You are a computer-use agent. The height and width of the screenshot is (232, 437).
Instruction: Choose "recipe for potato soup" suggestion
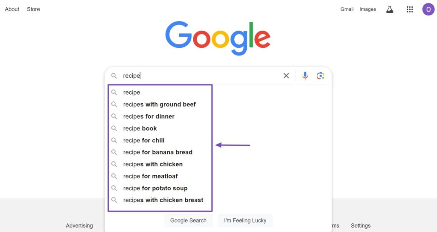155,188
